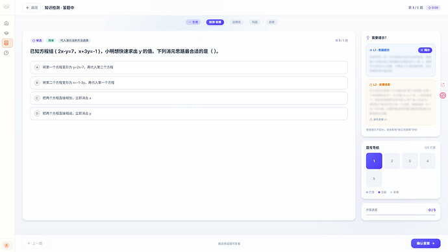The image size is (448, 252).
Task: Go to question 2 in navigator
Action: 392,161
